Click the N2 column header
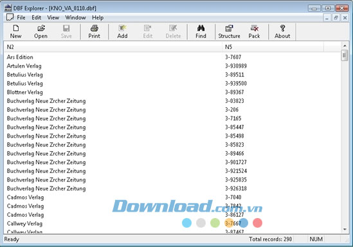The width and height of the screenshot is (353, 247). (x=113, y=47)
